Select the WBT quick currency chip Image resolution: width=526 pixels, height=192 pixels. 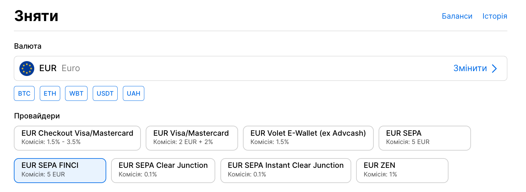pyautogui.click(x=76, y=94)
